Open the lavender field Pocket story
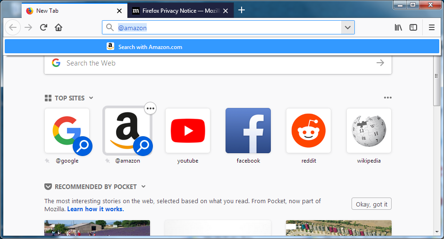 click(x=97, y=228)
